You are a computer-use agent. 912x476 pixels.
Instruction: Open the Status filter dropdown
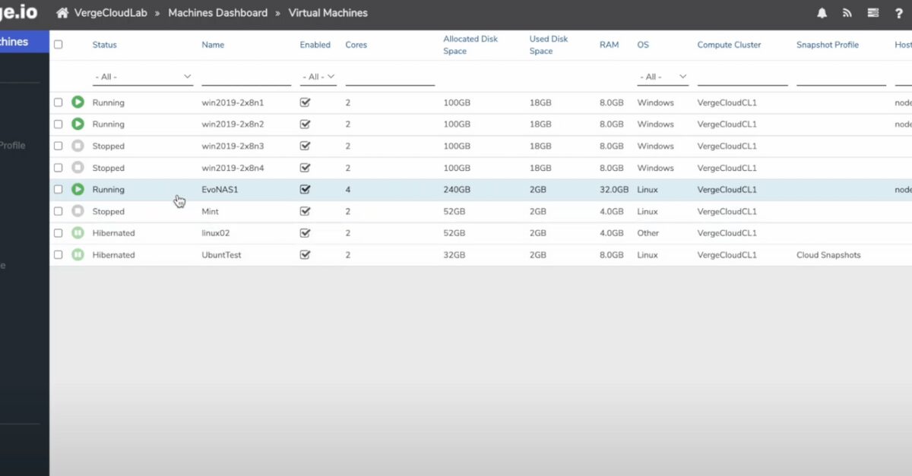[x=143, y=77]
